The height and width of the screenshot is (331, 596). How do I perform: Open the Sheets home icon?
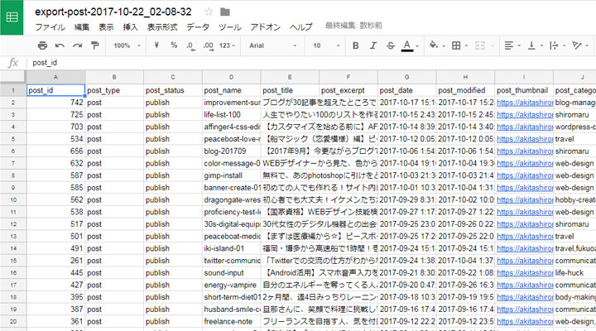[12, 17]
